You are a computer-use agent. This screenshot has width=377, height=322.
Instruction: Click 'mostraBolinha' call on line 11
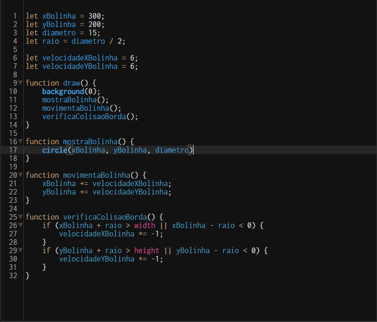69,100
